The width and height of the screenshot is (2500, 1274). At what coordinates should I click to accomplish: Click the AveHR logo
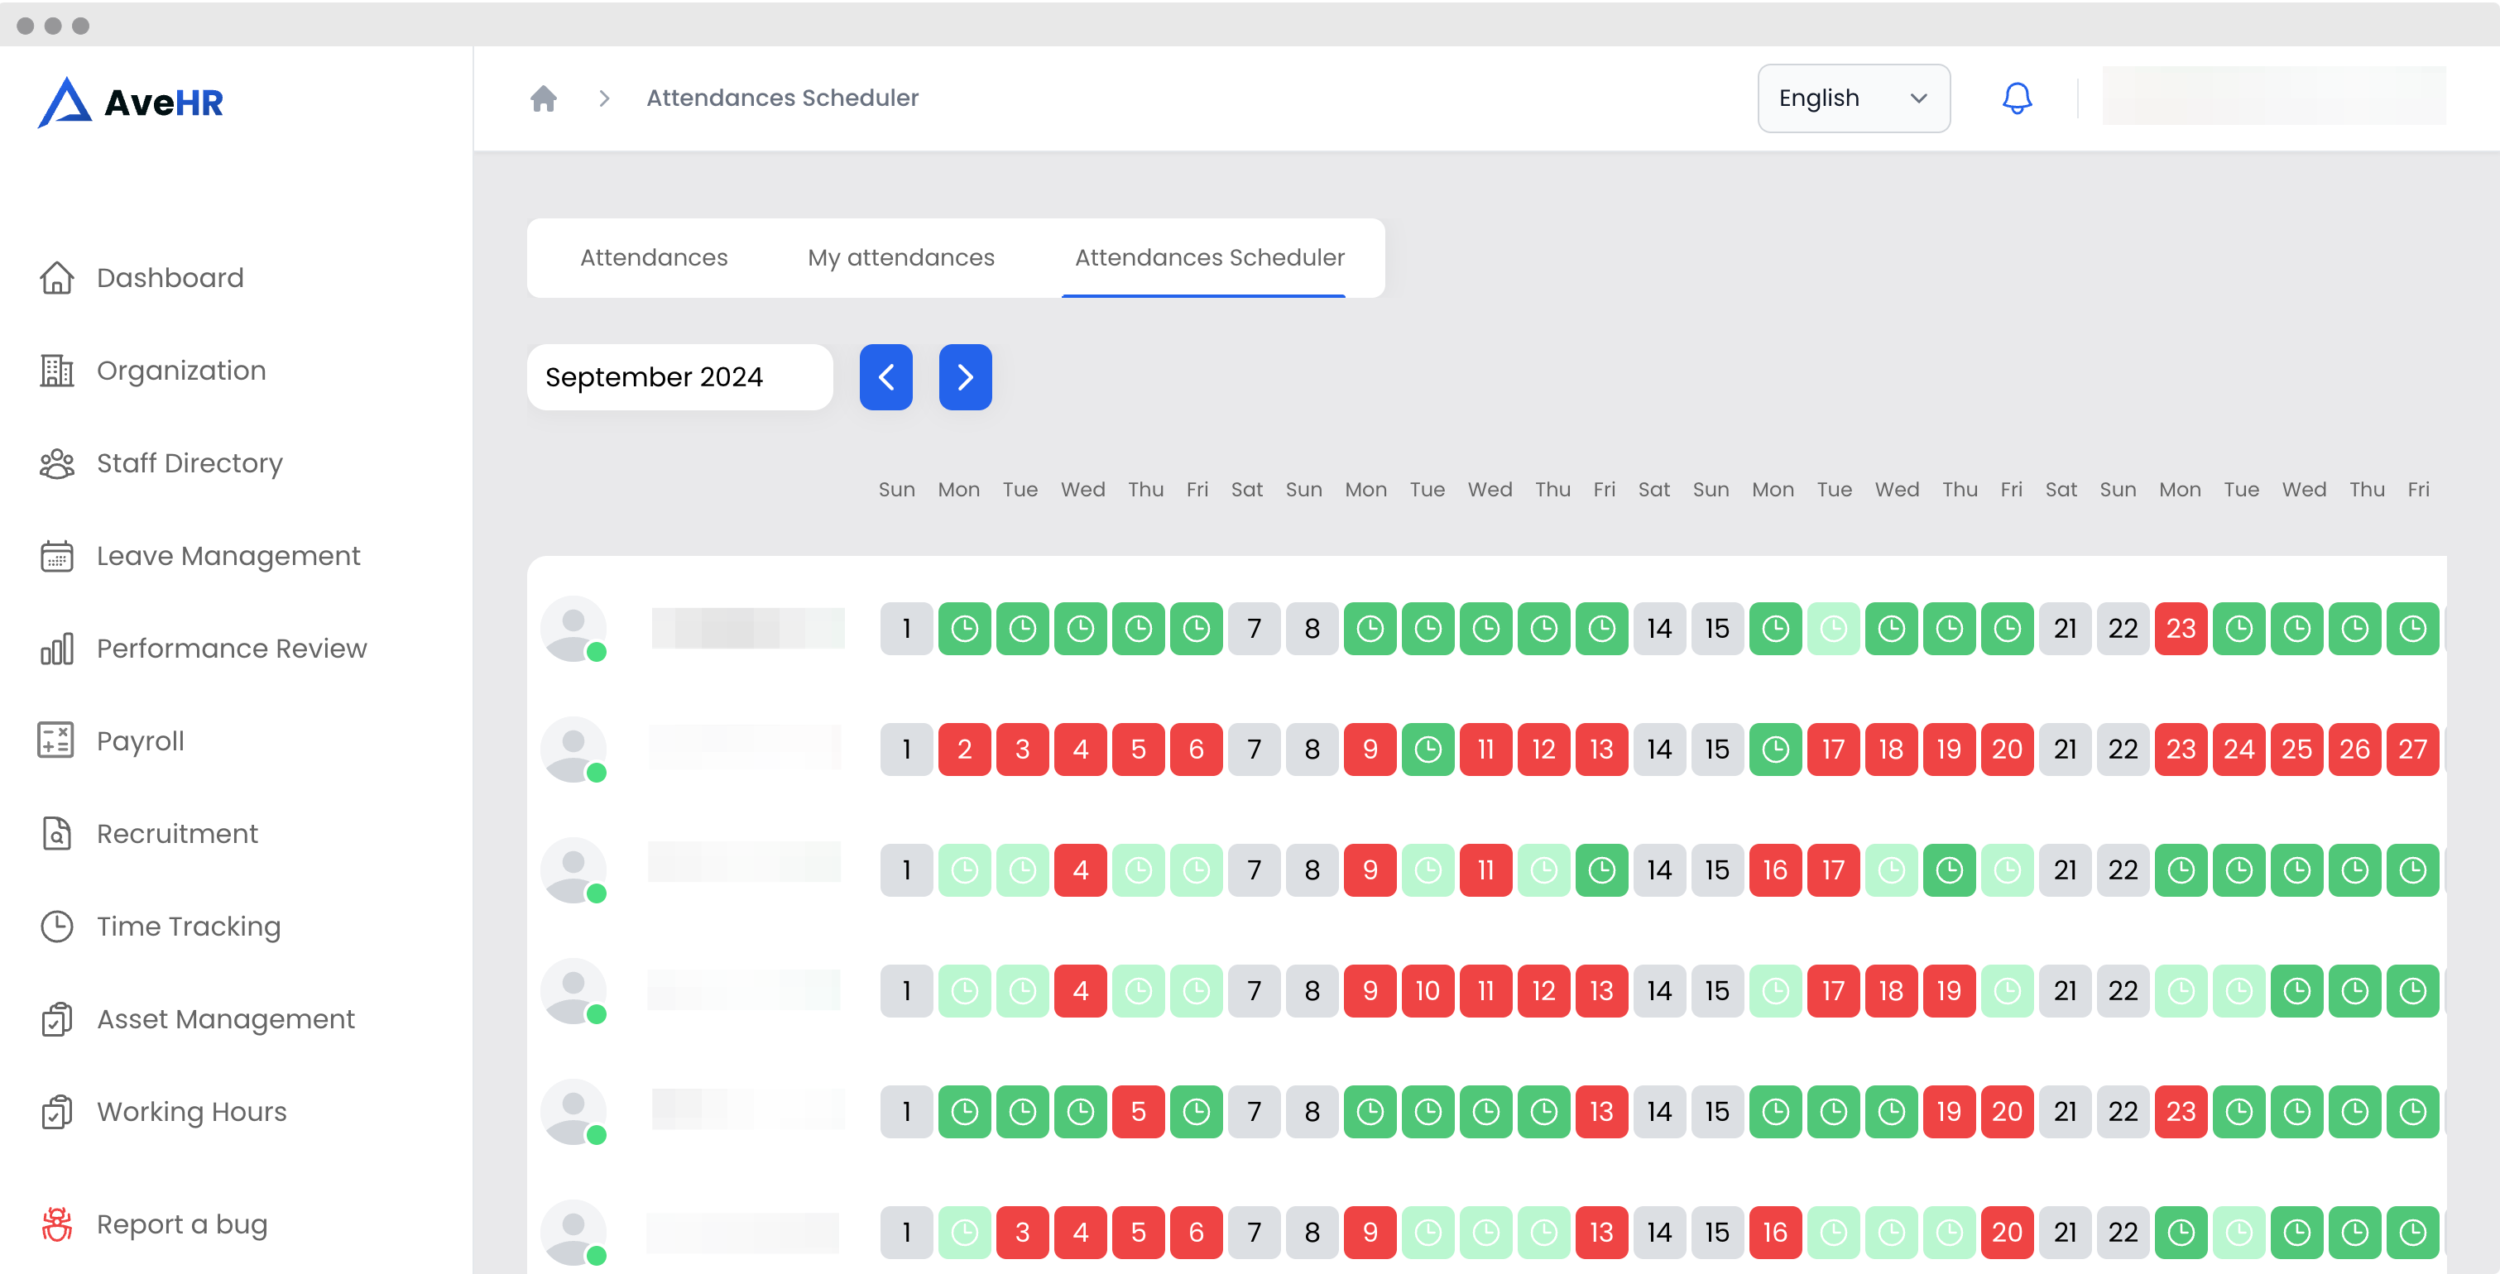coord(131,102)
